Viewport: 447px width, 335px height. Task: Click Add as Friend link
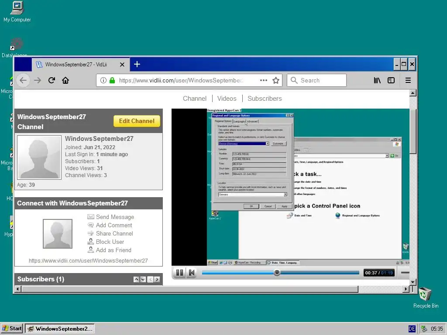(x=113, y=250)
